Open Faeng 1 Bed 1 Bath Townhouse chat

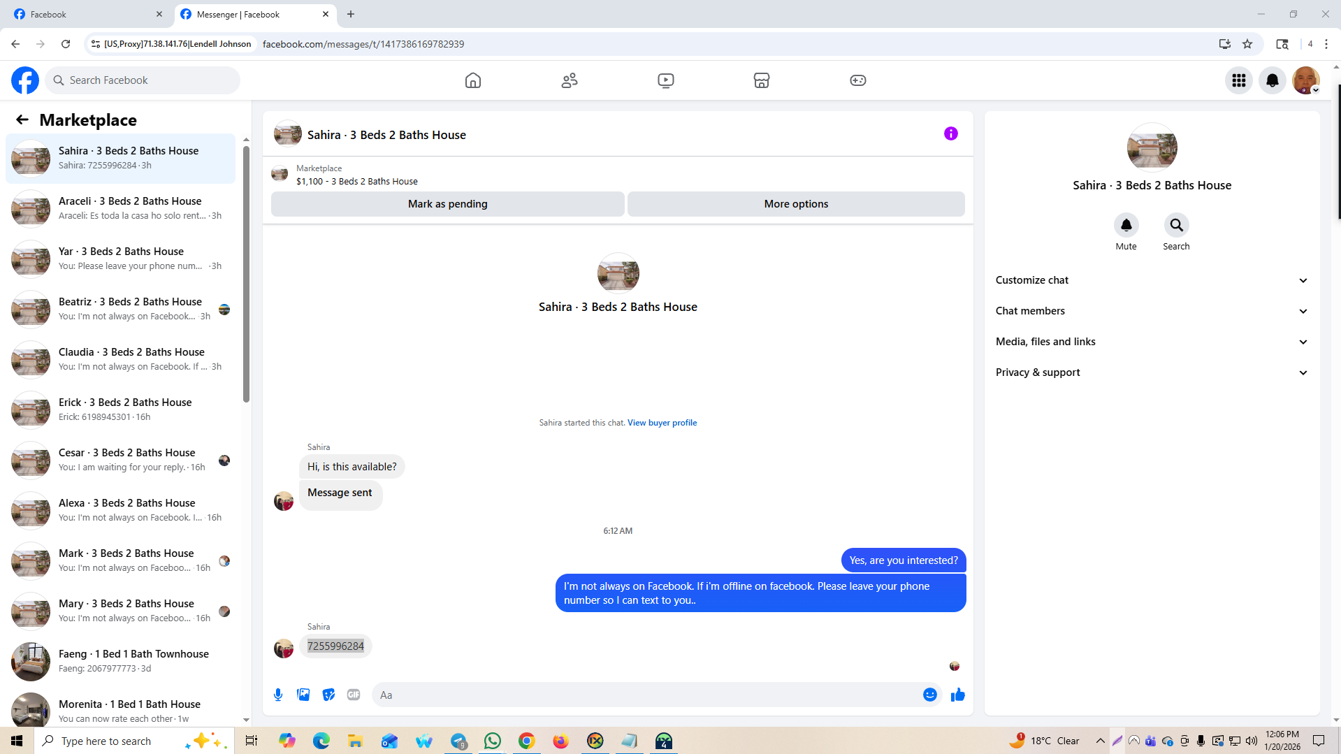121,662
